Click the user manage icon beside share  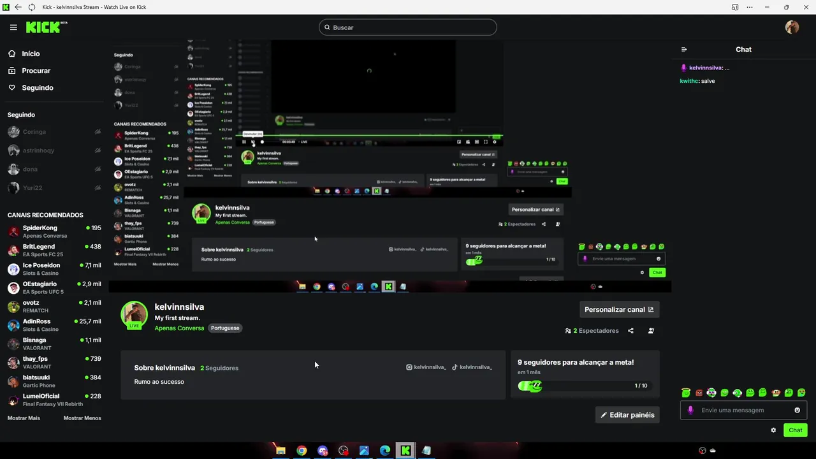(x=651, y=331)
